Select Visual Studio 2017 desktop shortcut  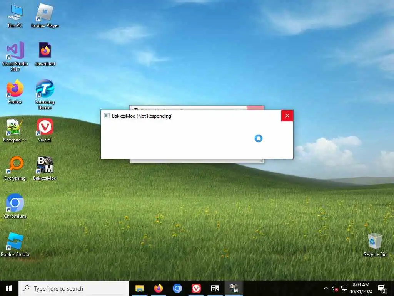tap(15, 56)
